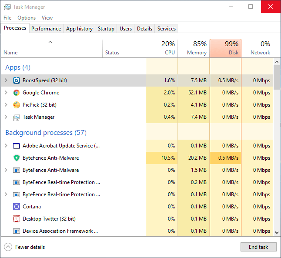Expand the Task Manager app entry

point(6,117)
